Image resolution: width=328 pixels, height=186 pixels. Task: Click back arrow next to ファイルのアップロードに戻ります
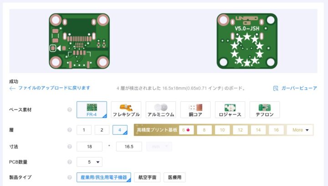point(12,89)
